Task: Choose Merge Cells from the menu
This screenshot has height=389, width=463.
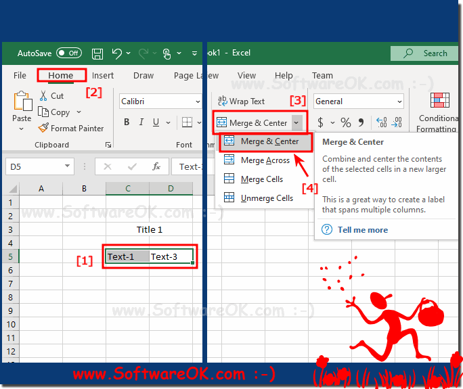Action: (265, 179)
